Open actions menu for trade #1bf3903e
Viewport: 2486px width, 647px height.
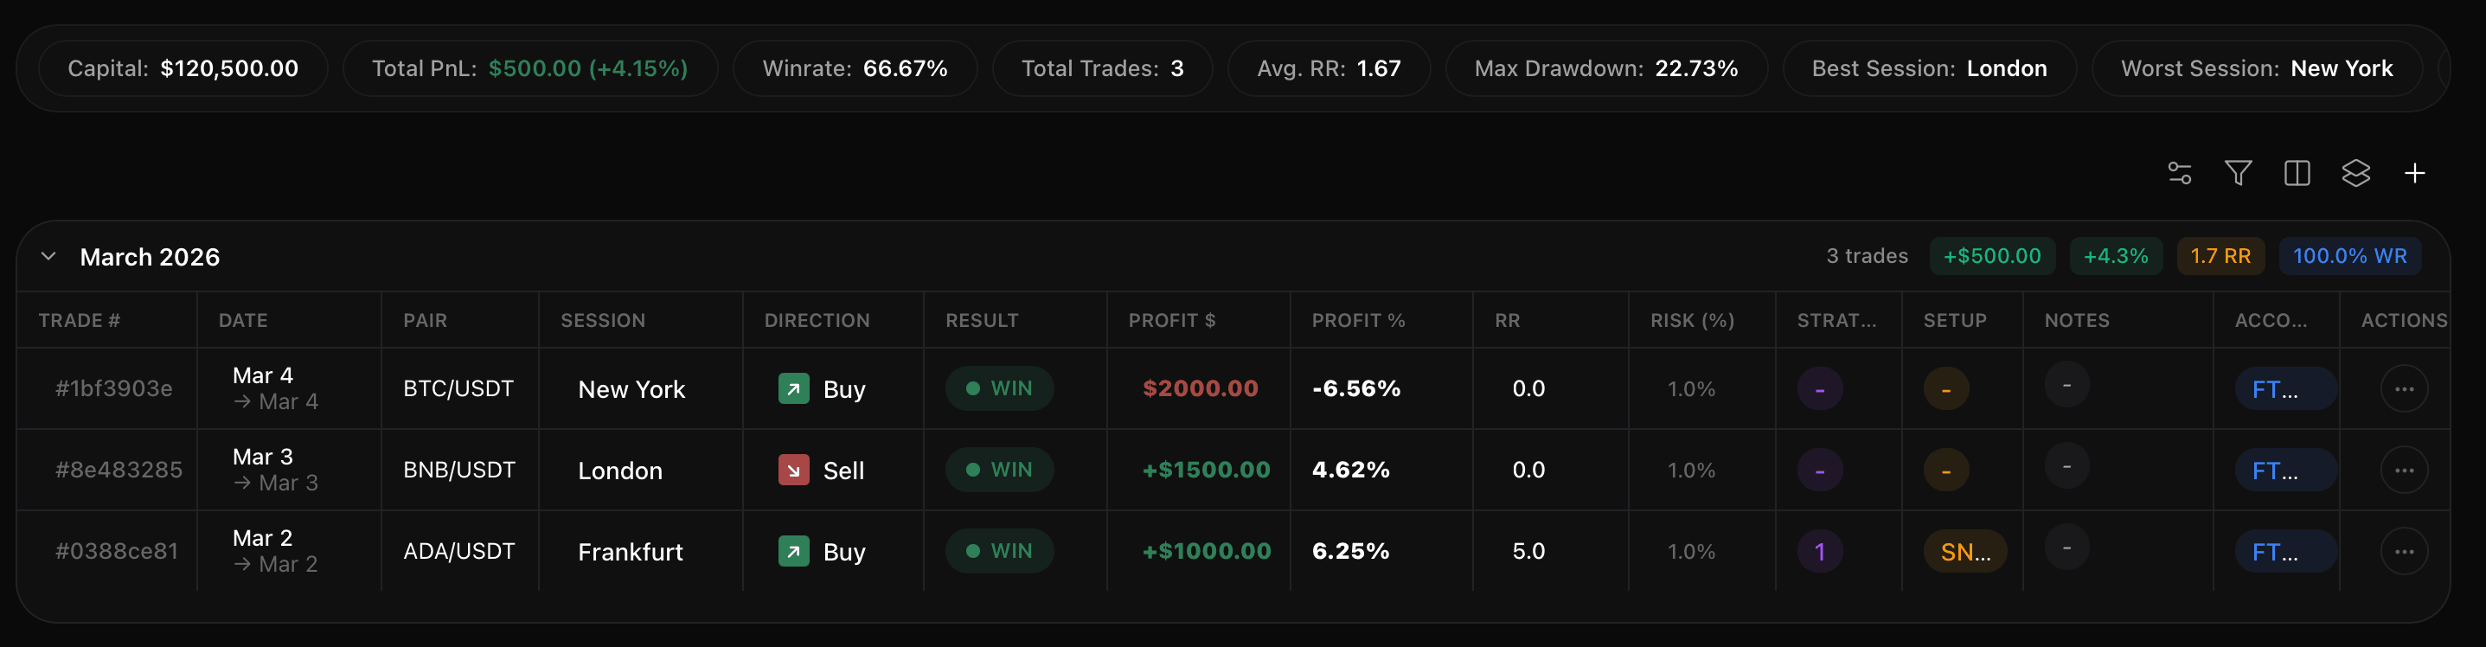pyautogui.click(x=2404, y=389)
